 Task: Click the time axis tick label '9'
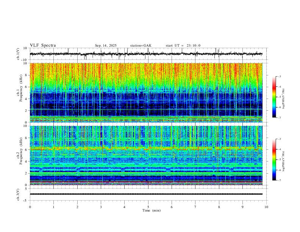click(242, 207)
